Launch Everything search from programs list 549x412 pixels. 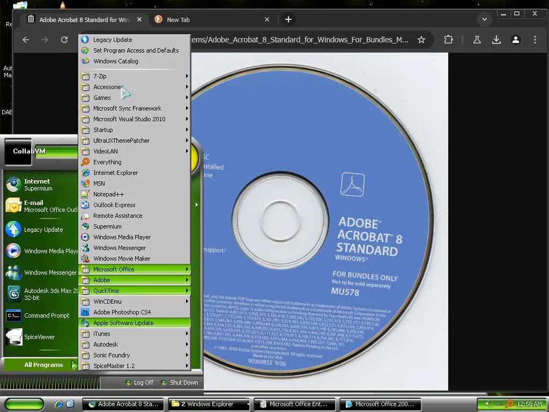pos(135,162)
